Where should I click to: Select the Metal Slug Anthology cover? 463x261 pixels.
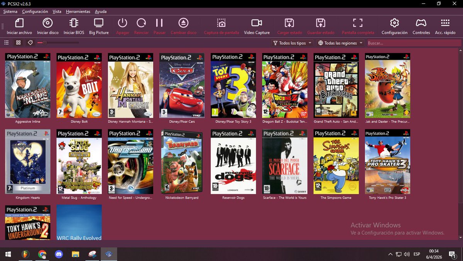[79, 162]
